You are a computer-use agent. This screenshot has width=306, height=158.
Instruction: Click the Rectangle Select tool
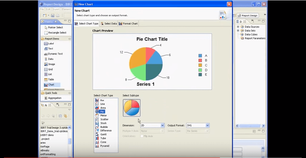click(57, 33)
